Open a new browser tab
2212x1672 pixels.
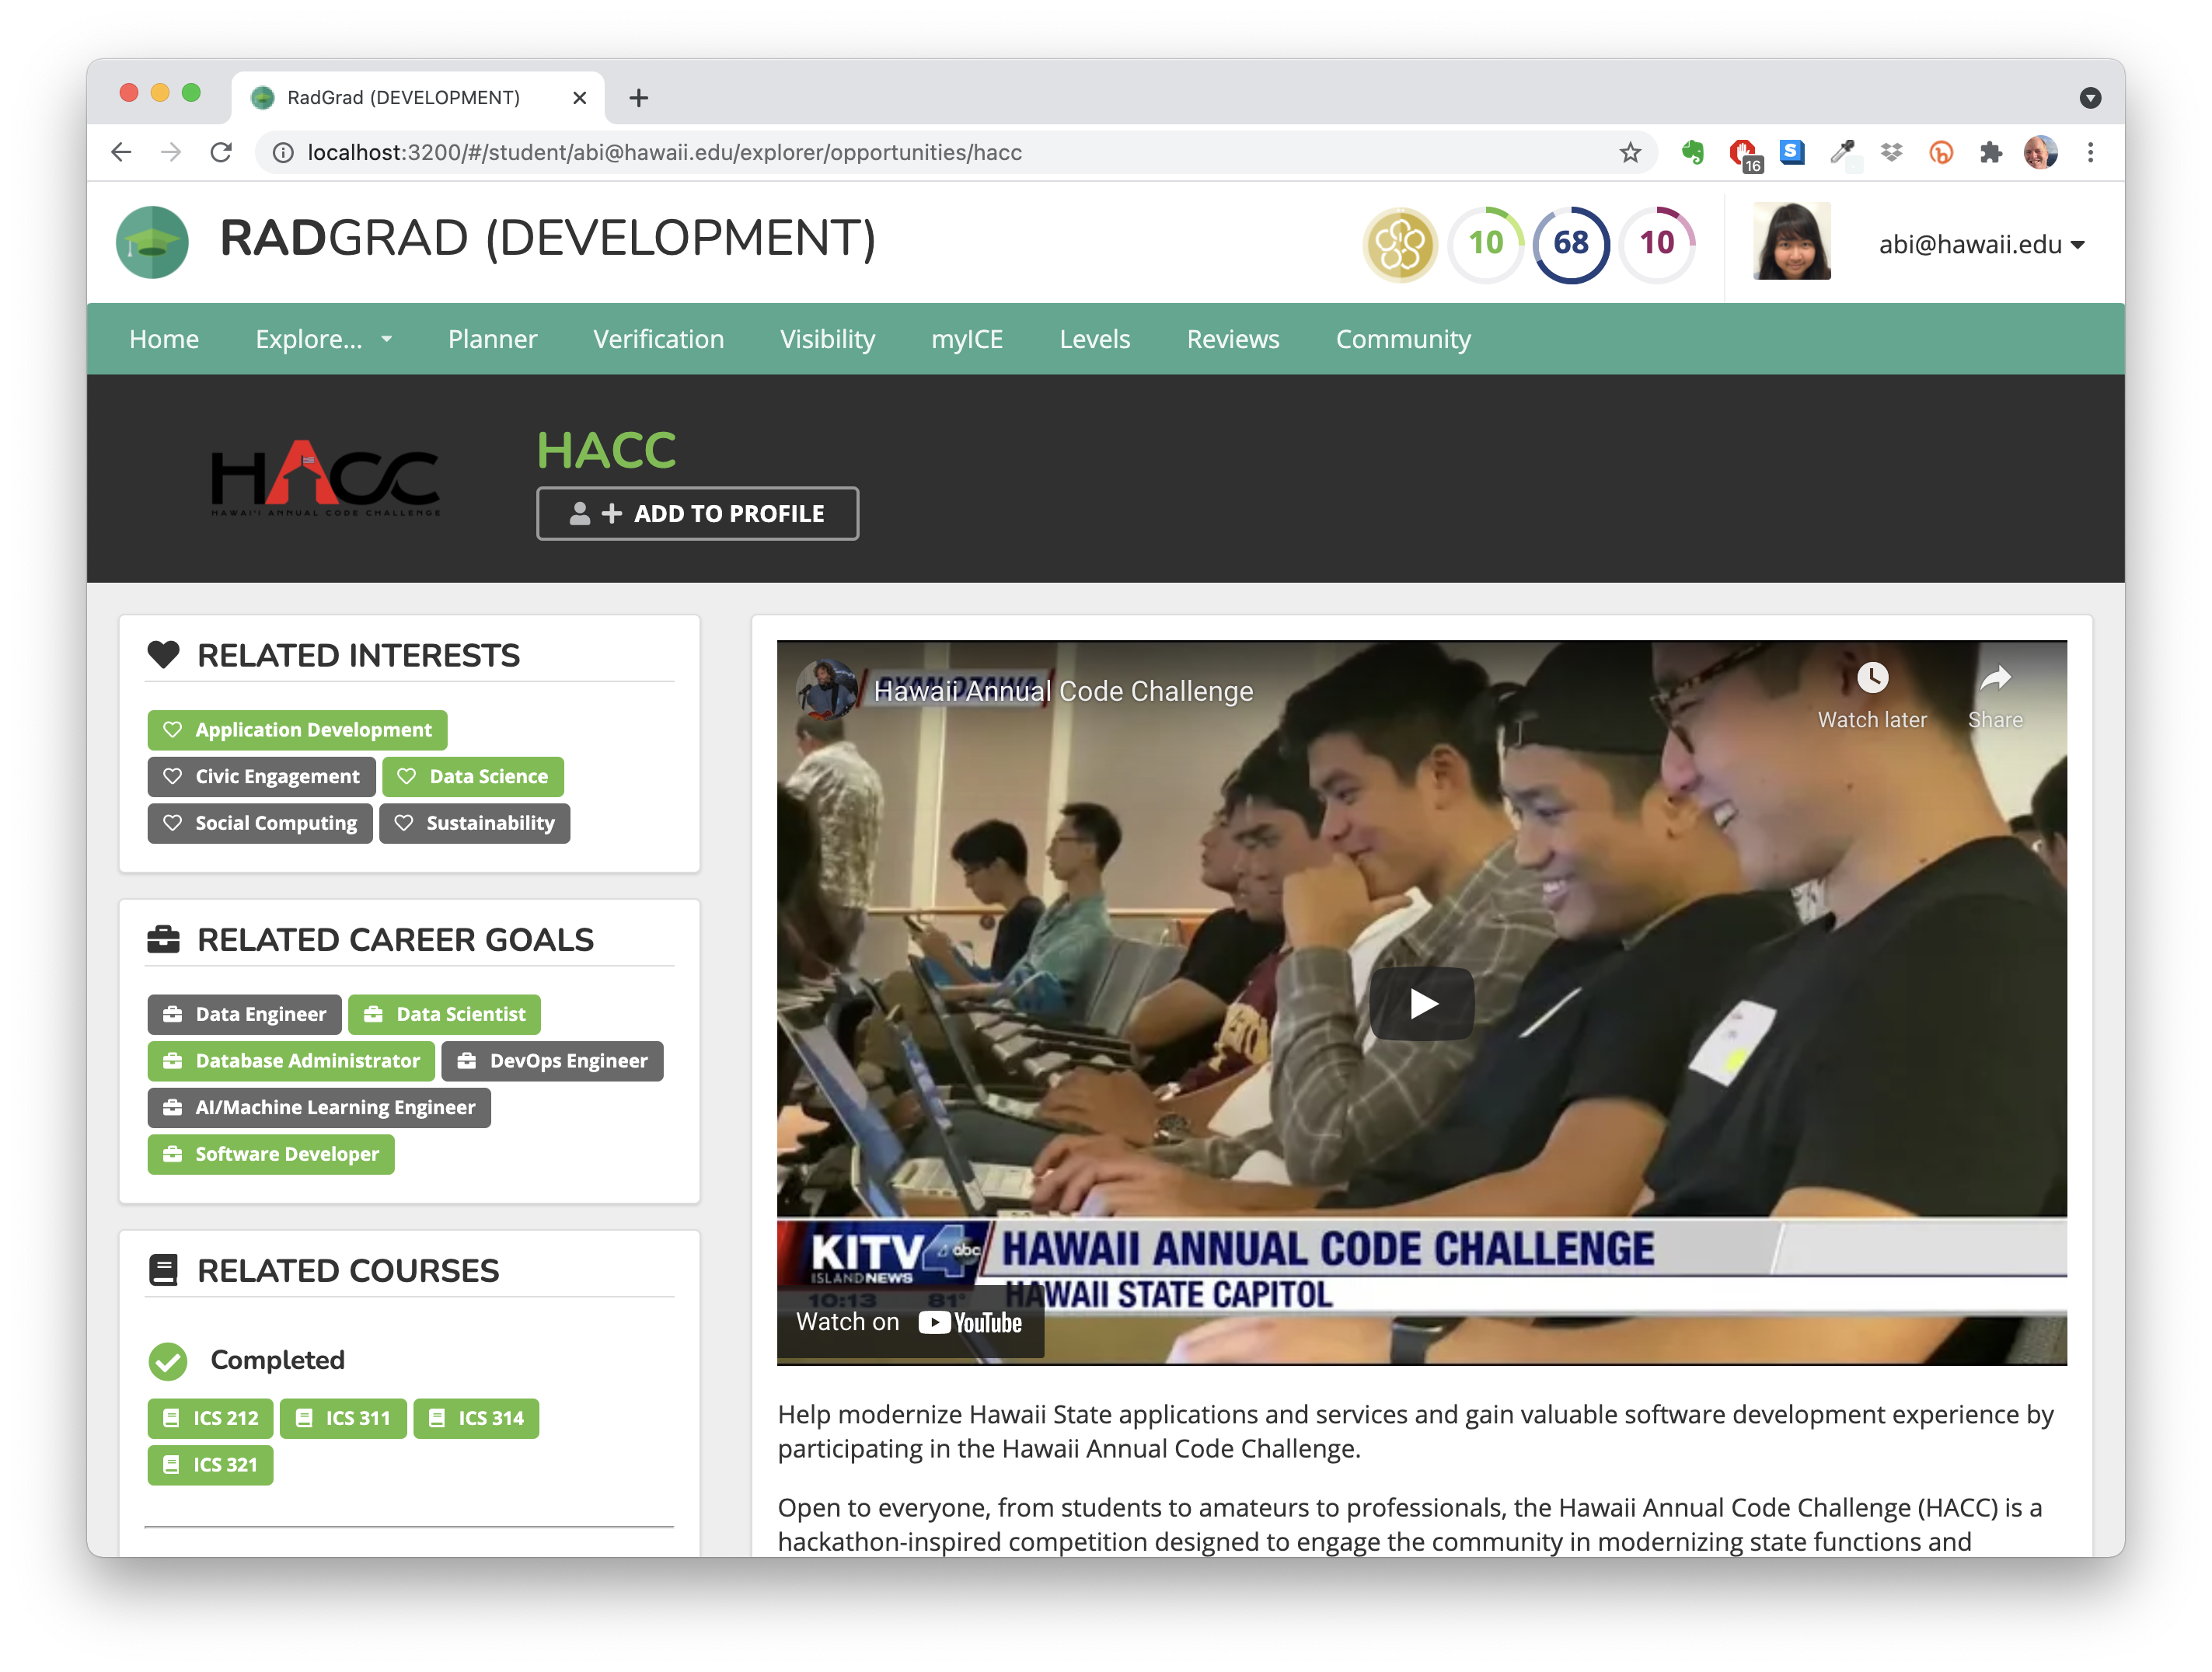[x=639, y=98]
